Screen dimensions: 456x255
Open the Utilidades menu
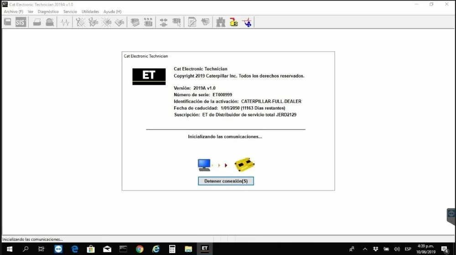(x=90, y=11)
